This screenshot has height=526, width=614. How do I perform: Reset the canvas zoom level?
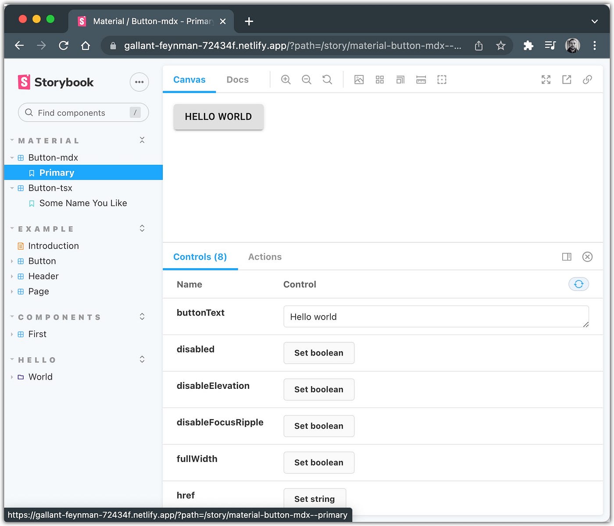327,79
